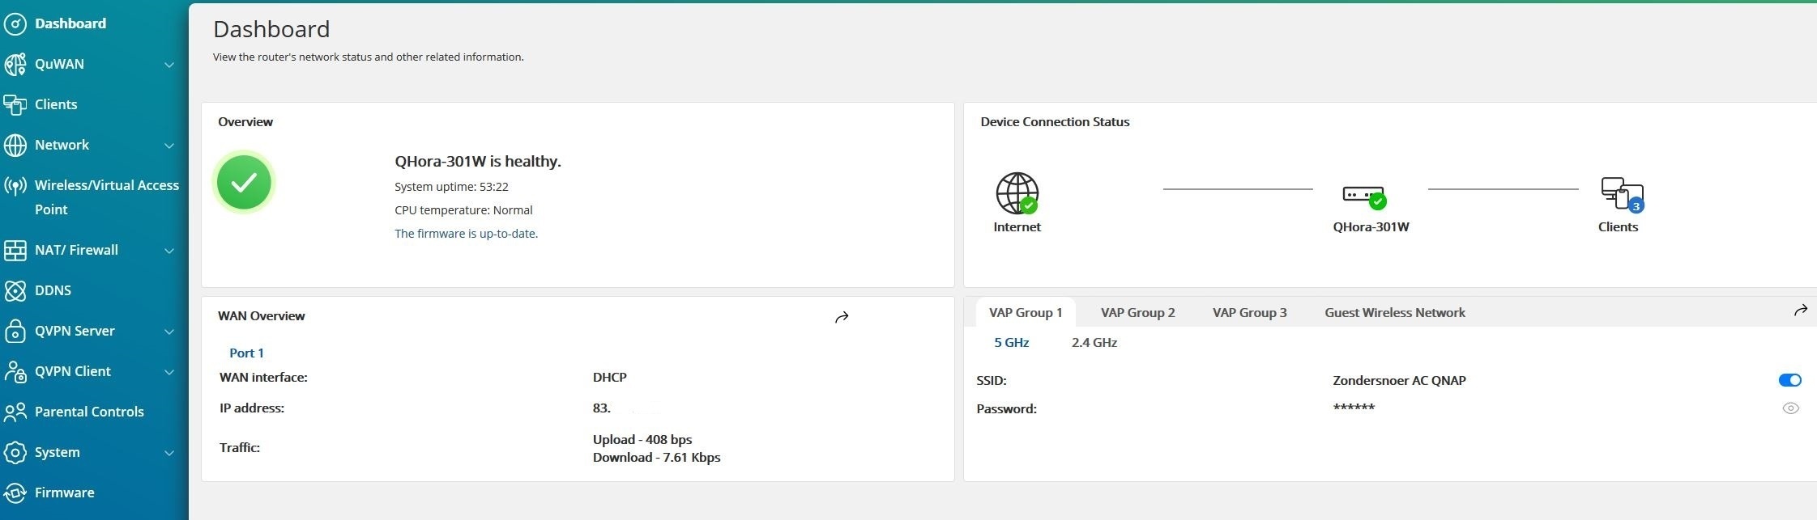Click the Parental Controls people icon
The width and height of the screenshot is (1817, 520).
(x=15, y=412)
